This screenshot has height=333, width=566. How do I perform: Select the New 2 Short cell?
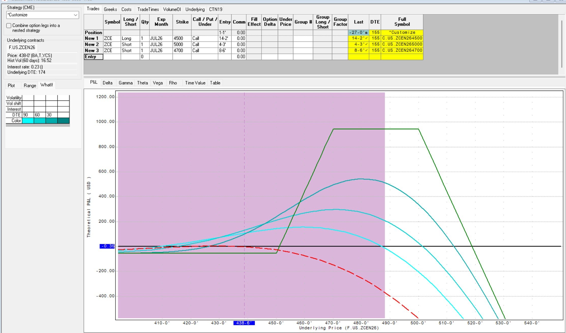[x=130, y=44]
